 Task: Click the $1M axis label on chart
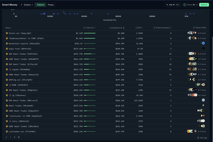click(x=186, y=16)
